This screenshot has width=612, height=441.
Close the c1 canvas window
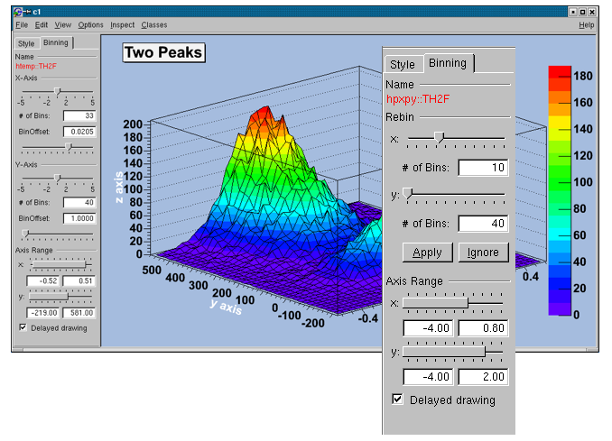592,11
